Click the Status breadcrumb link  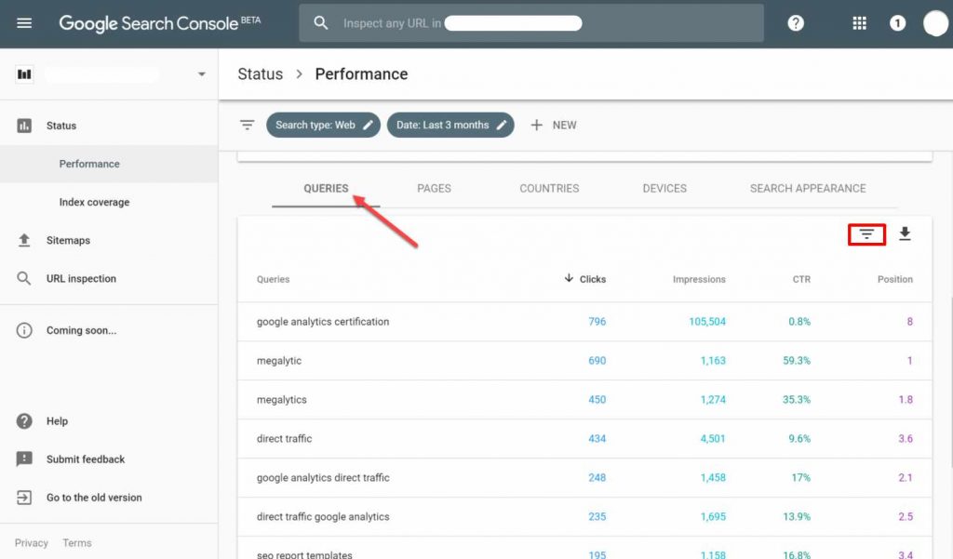click(x=261, y=74)
